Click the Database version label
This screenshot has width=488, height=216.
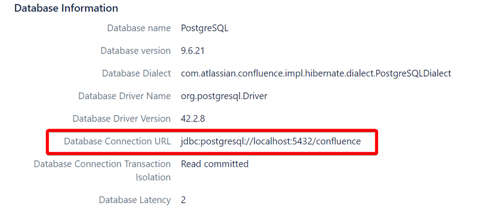[136, 51]
